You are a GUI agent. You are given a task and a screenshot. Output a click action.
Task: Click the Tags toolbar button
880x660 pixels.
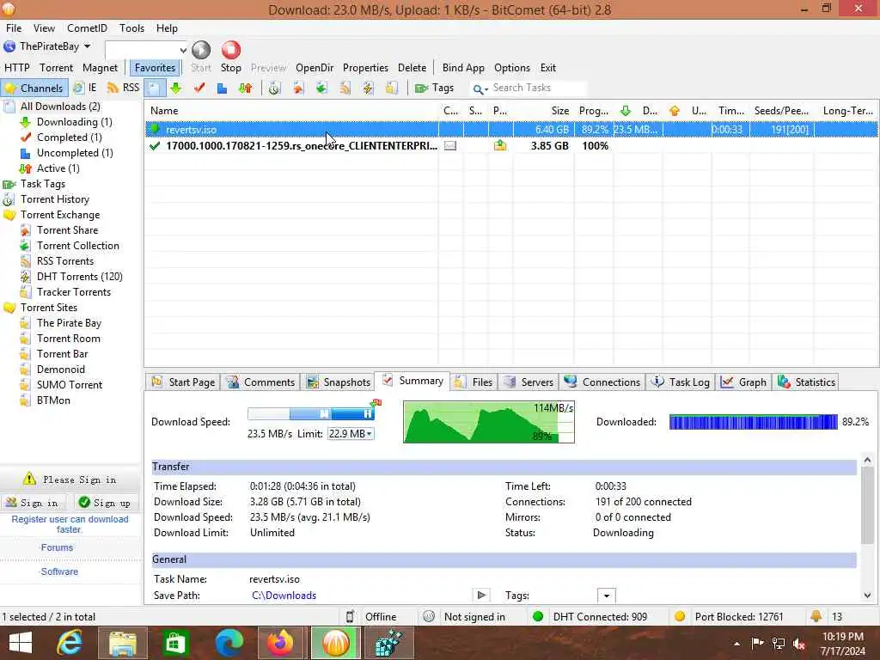pos(434,88)
